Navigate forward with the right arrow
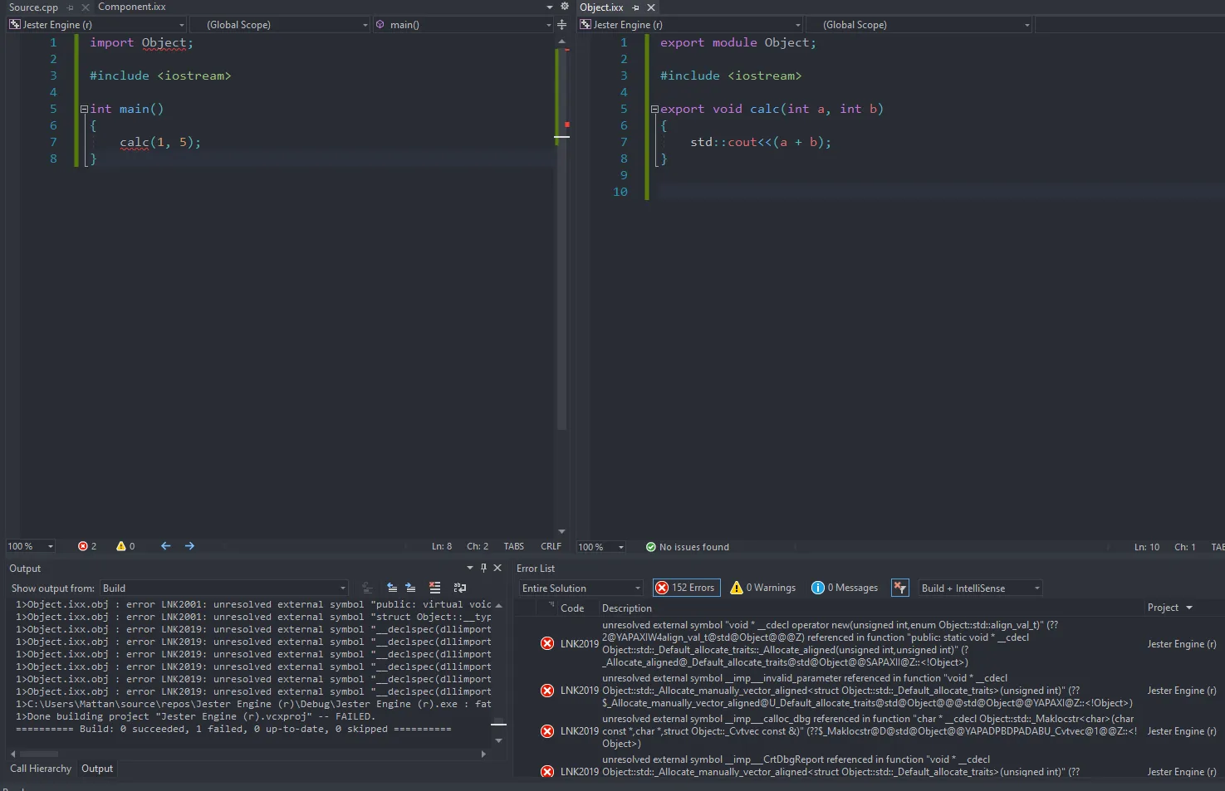This screenshot has height=791, width=1225. (x=189, y=546)
